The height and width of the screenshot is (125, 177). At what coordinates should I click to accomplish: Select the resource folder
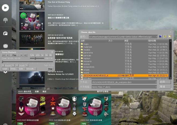pyautogui.click(x=125, y=61)
